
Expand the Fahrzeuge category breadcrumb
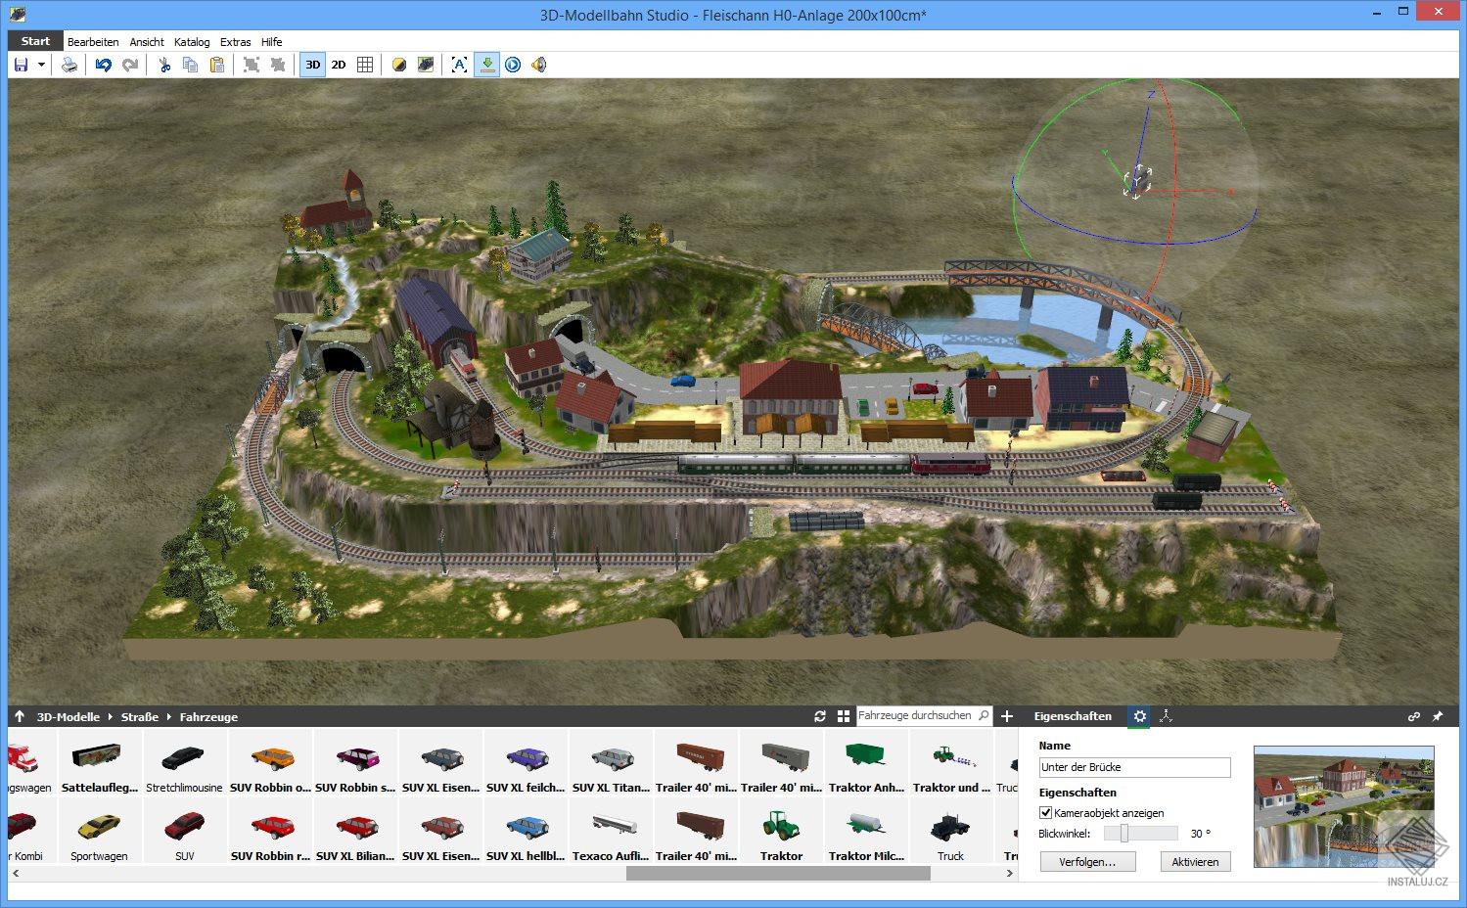(207, 716)
